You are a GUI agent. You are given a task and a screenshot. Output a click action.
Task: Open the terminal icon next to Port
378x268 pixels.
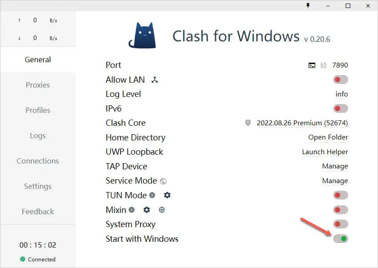(x=311, y=65)
